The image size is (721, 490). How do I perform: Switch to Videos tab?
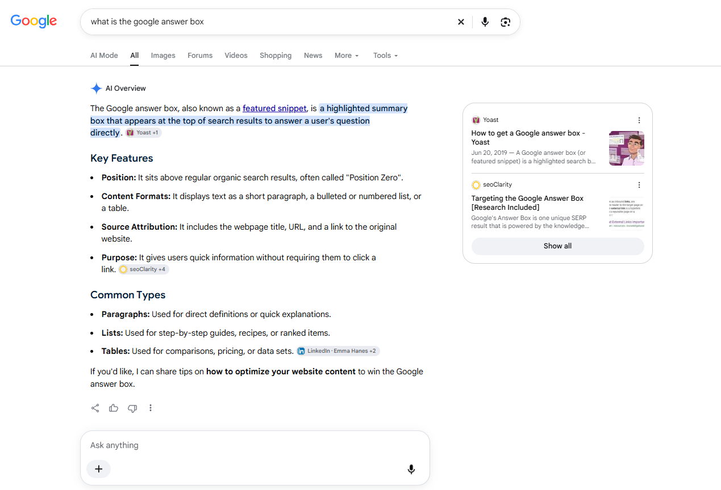coord(236,56)
